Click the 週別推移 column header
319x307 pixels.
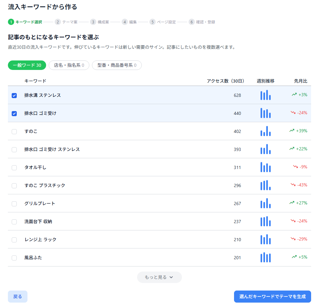pos(266,81)
